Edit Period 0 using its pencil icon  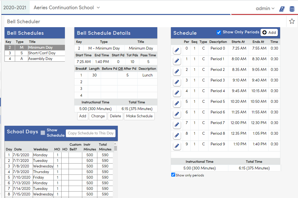pos(177,50)
